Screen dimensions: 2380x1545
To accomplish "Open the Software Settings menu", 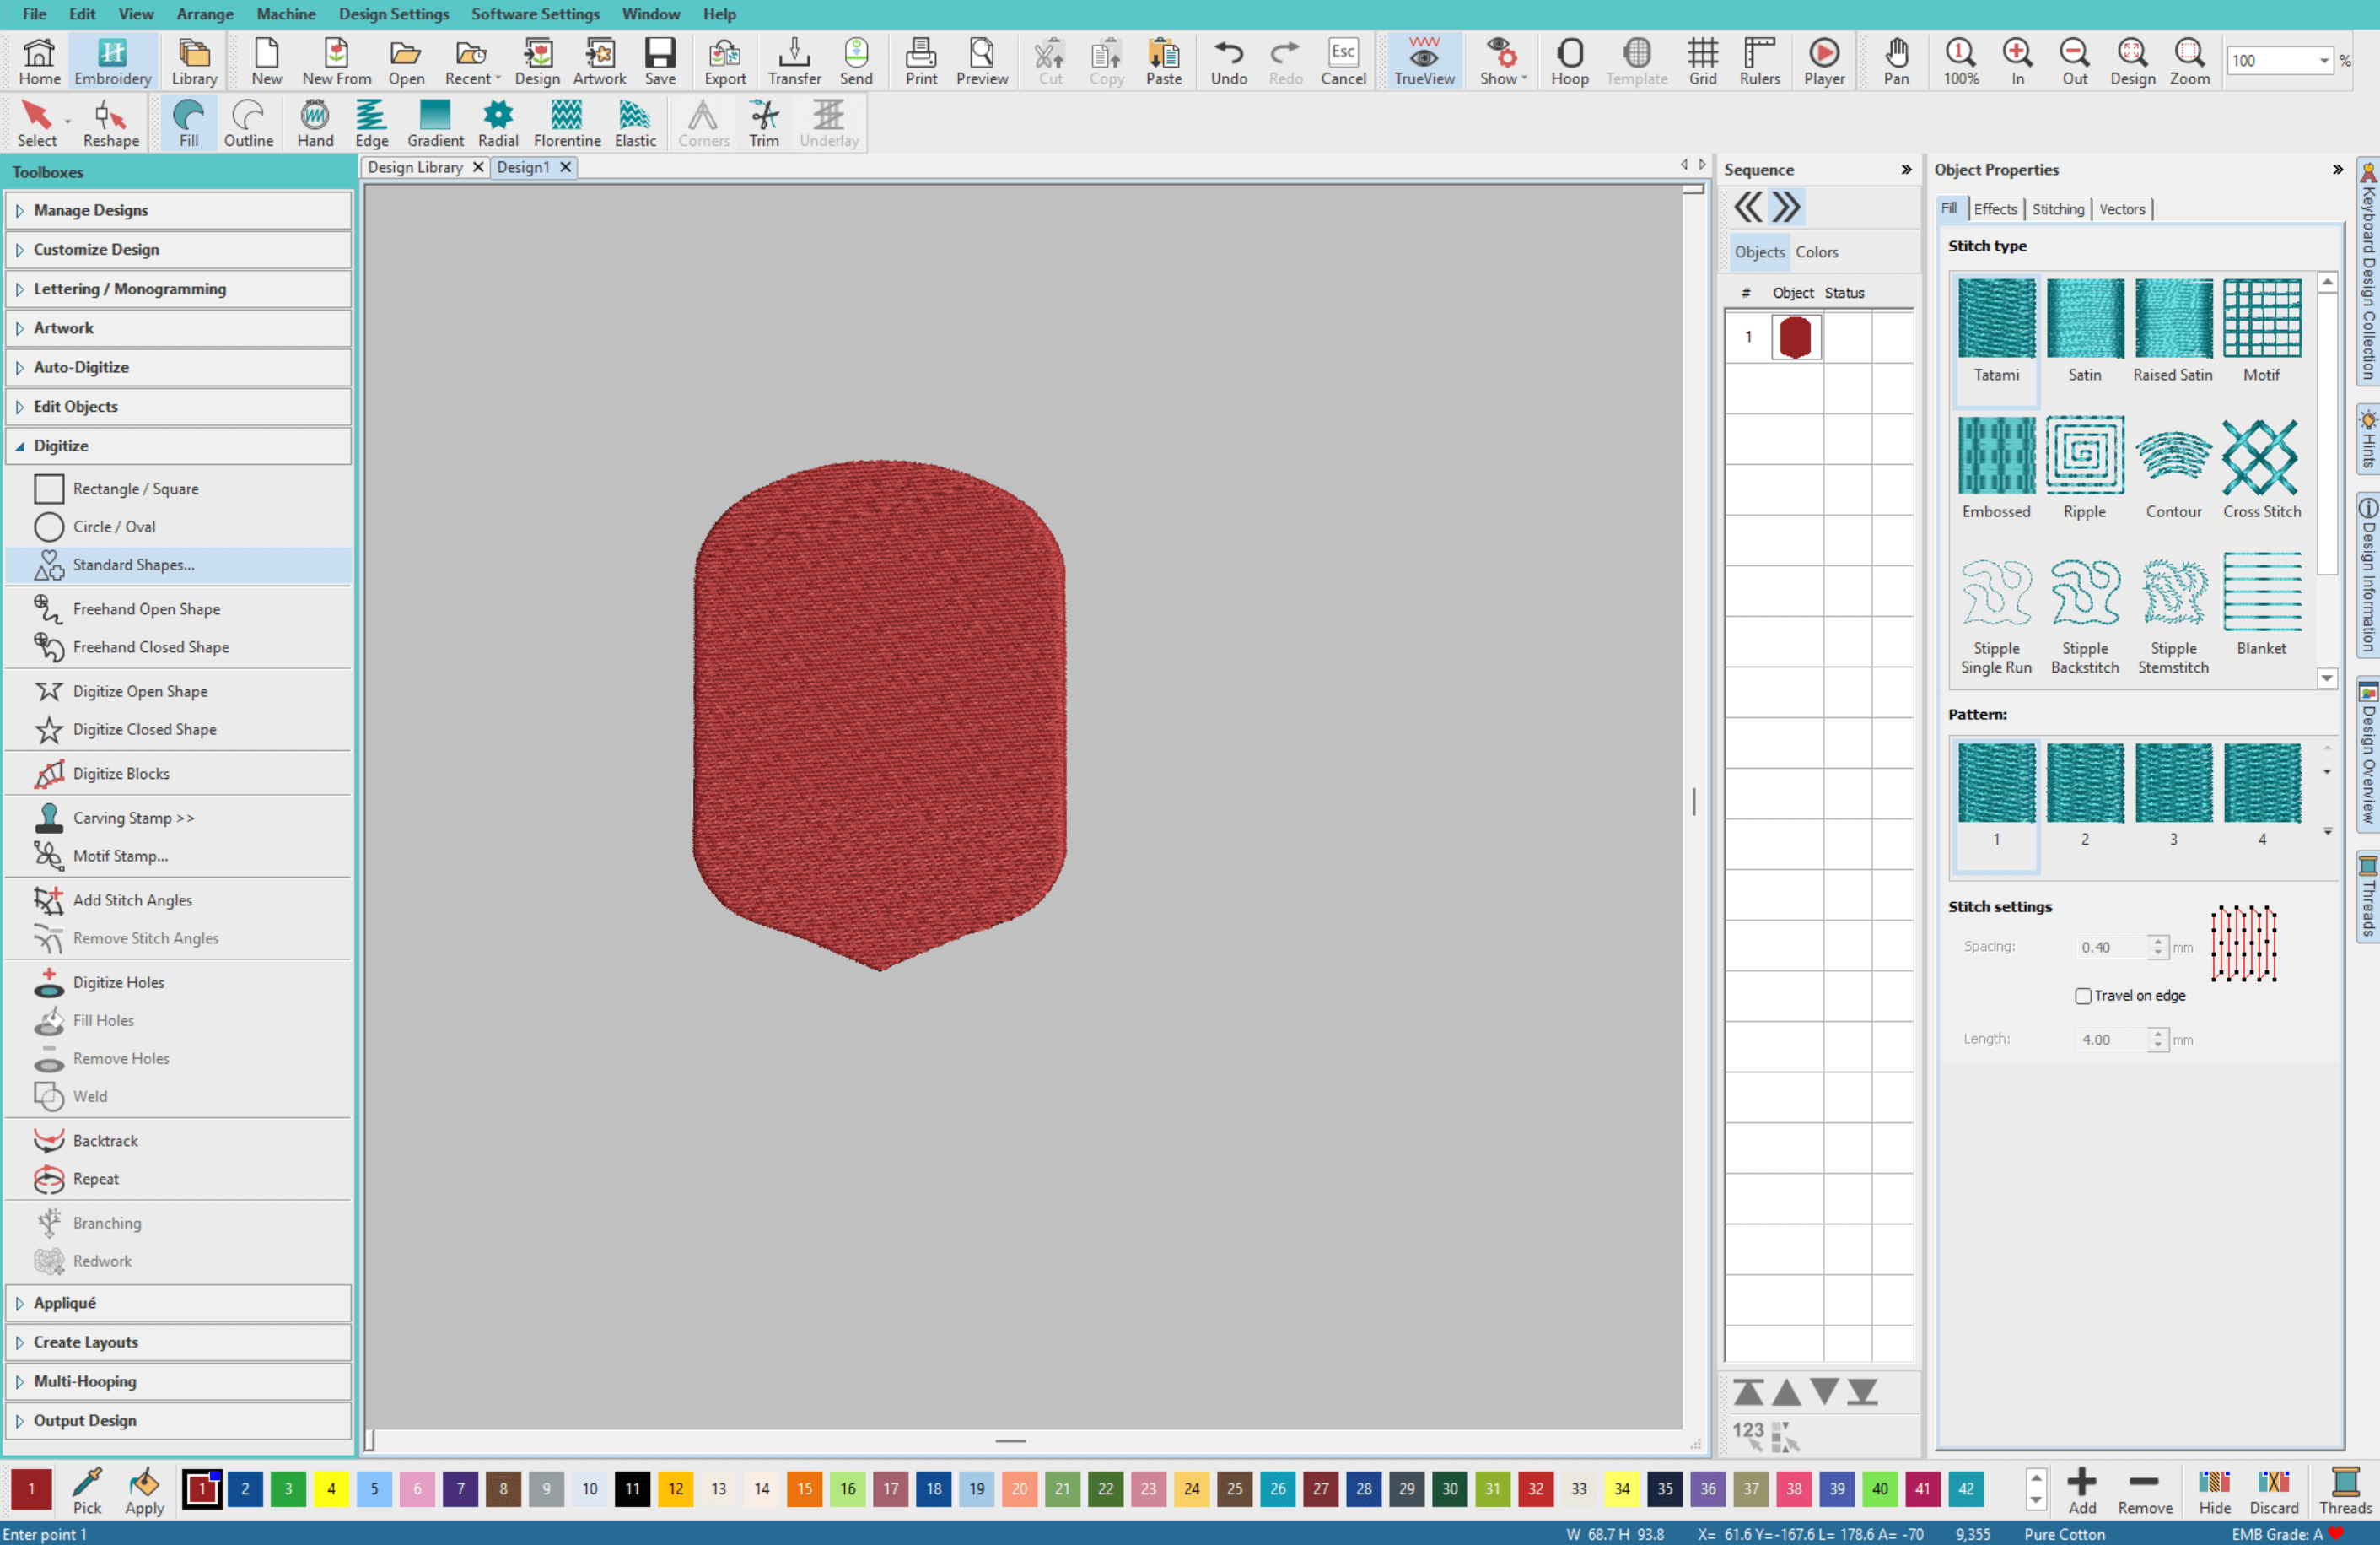I will 535,14.
